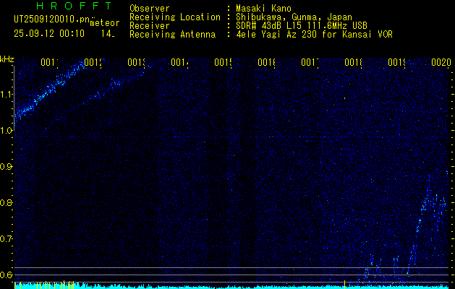The height and width of the screenshot is (289, 455).
Task: Click the 0015 time marker
Action: coord(223,62)
